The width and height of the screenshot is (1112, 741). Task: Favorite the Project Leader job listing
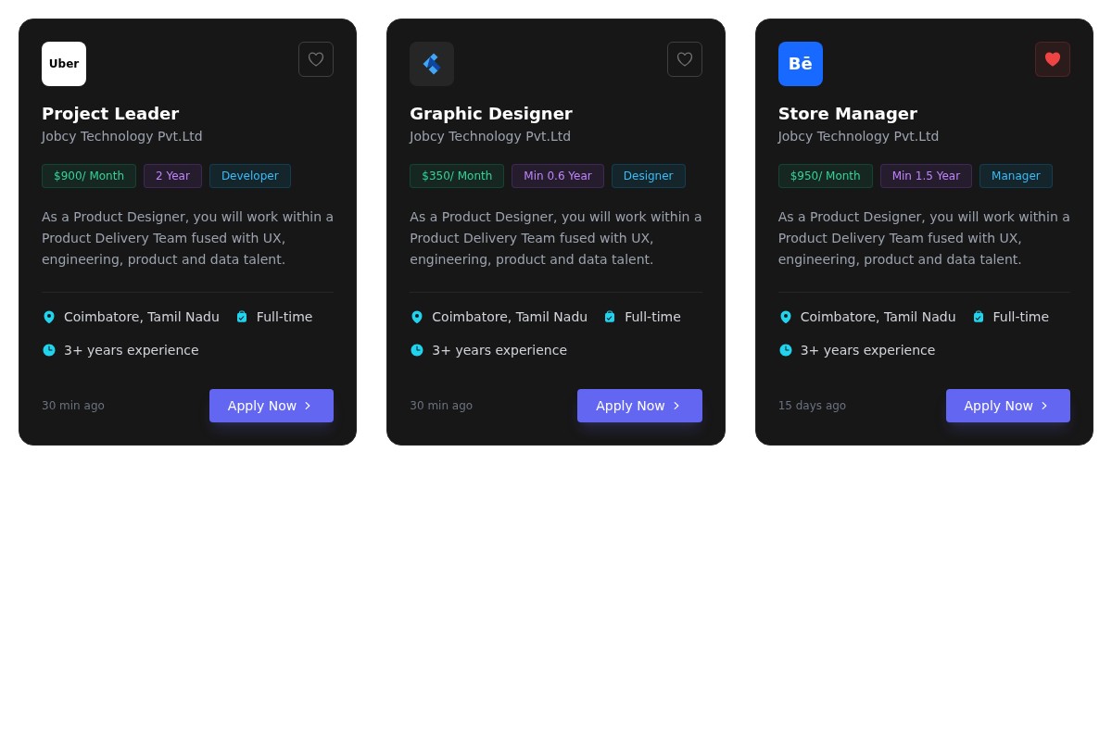coord(316,59)
